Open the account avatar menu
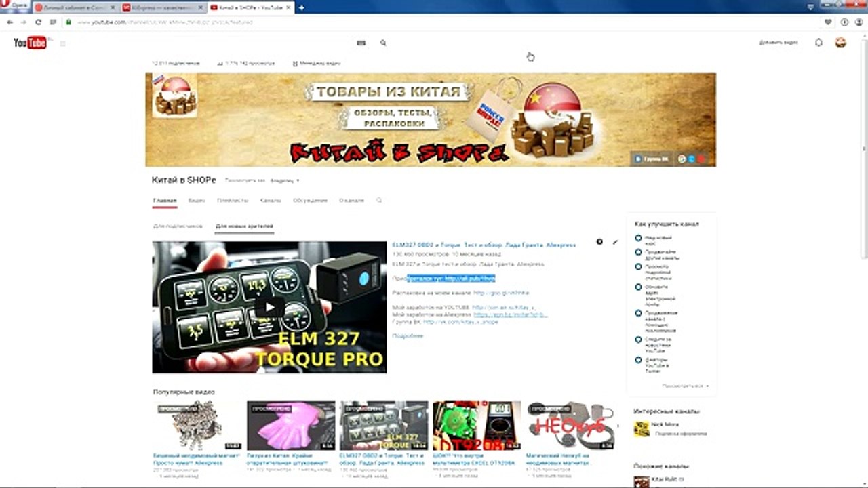868x488 pixels. coord(840,43)
